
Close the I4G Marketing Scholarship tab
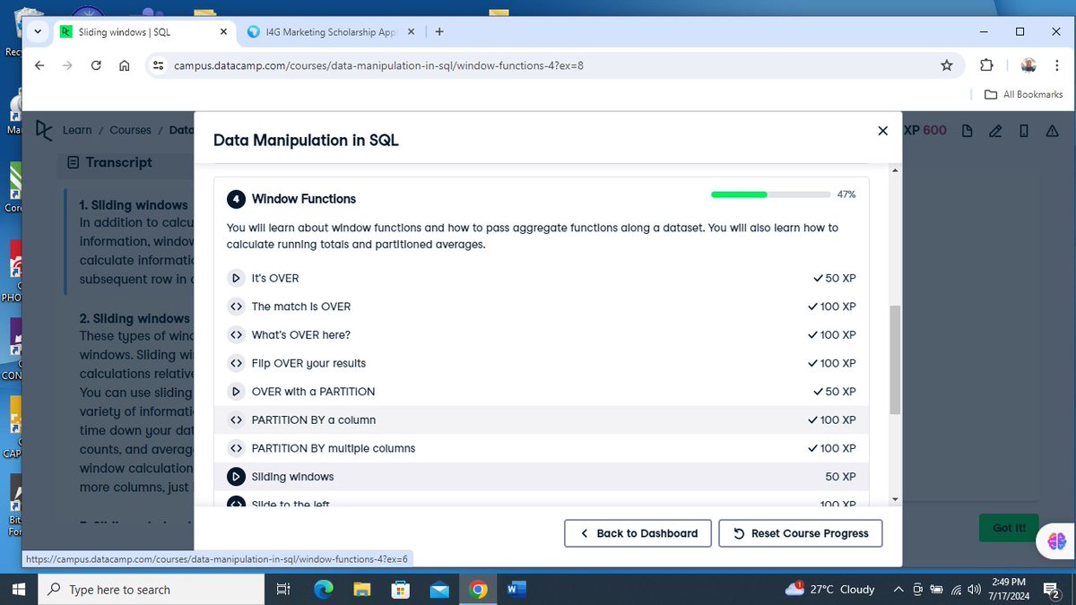click(411, 31)
